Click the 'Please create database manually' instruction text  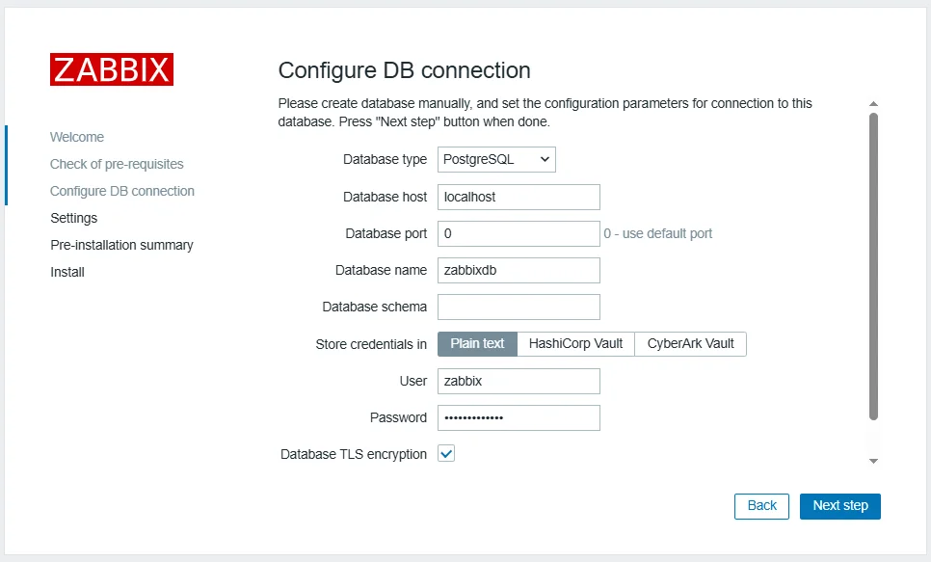[545, 112]
